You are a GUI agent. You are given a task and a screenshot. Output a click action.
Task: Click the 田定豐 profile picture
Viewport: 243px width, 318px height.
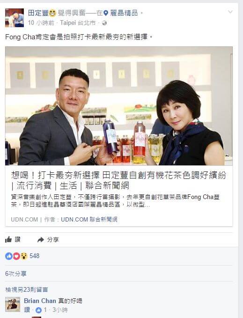coord(15,18)
